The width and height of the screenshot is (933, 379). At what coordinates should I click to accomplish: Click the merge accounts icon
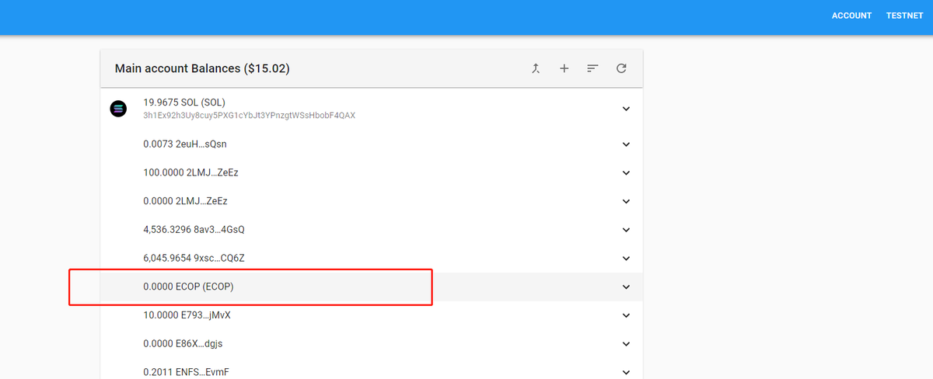(536, 68)
